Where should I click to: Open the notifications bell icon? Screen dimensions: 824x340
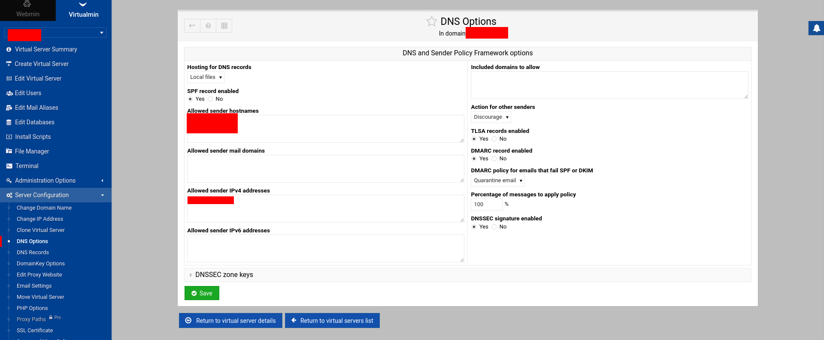point(816,28)
